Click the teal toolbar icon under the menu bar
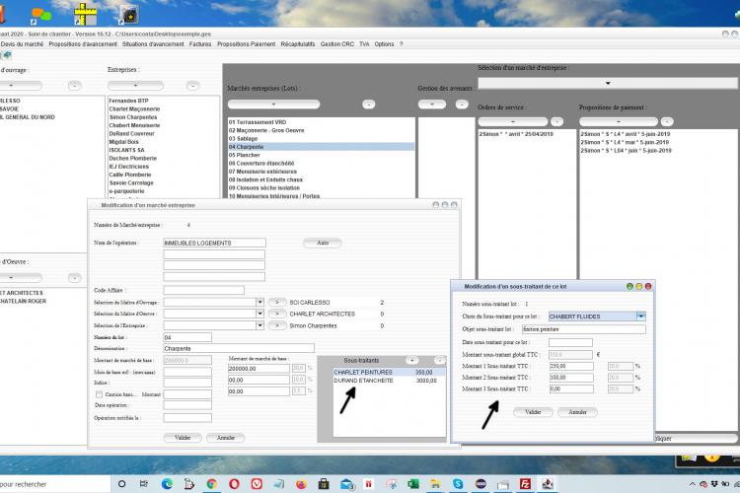 [7, 55]
